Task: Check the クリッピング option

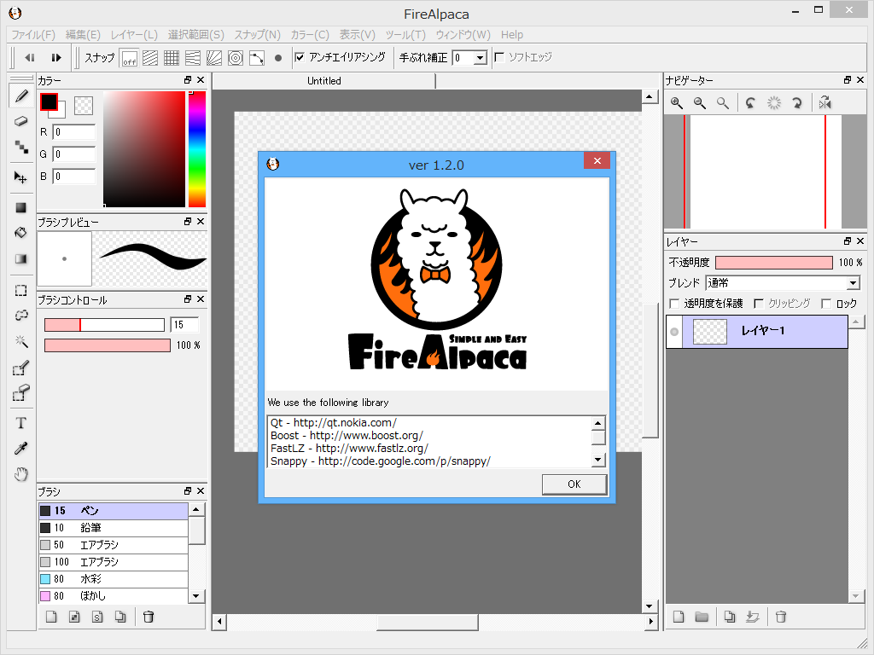Action: click(x=759, y=304)
